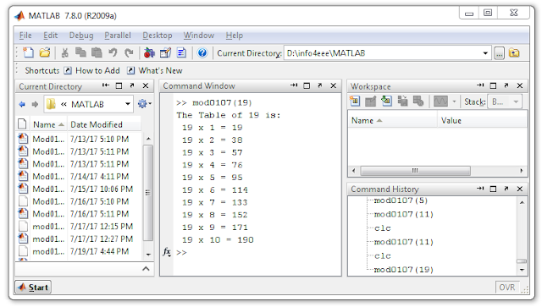Open the Workspace plot type dropdown arrow

pos(454,101)
